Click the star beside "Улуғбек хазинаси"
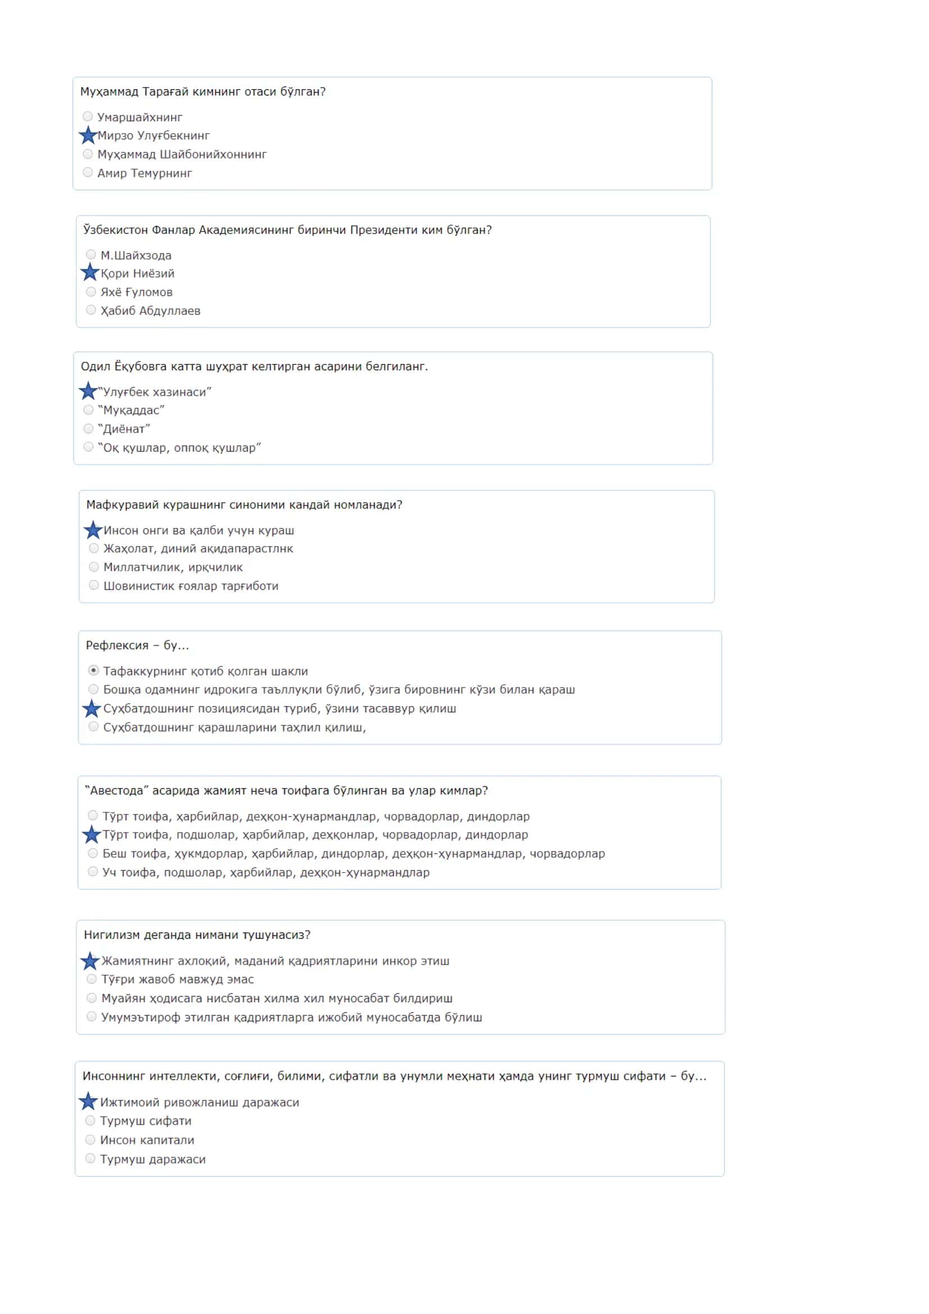Screen dimensions: 929x1314 coord(88,392)
